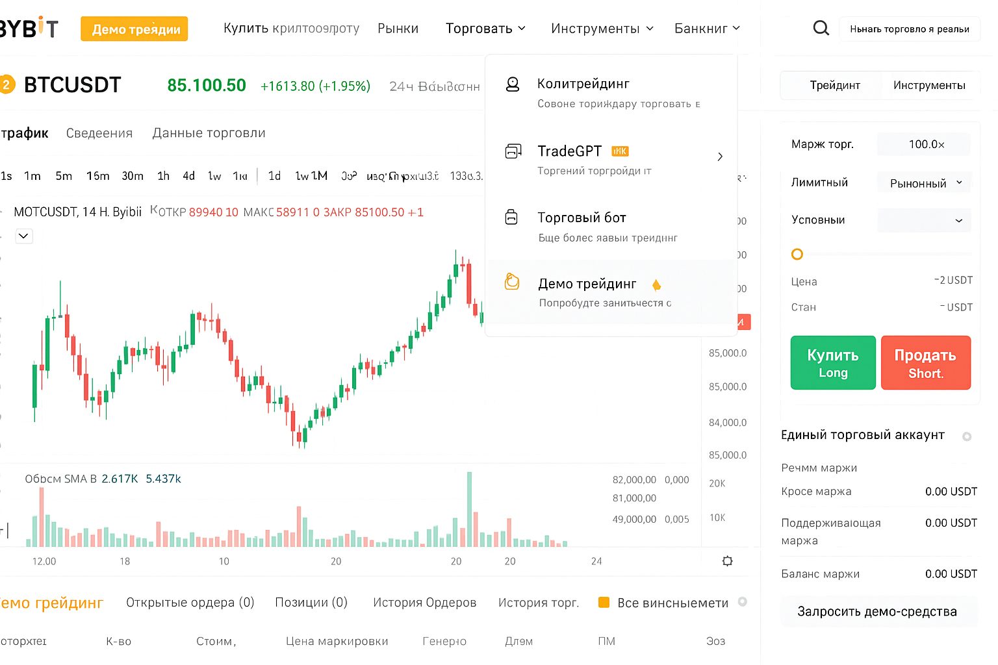Switch to the Данные торговли tab
This screenshot has width=998, height=665.
coord(209,133)
